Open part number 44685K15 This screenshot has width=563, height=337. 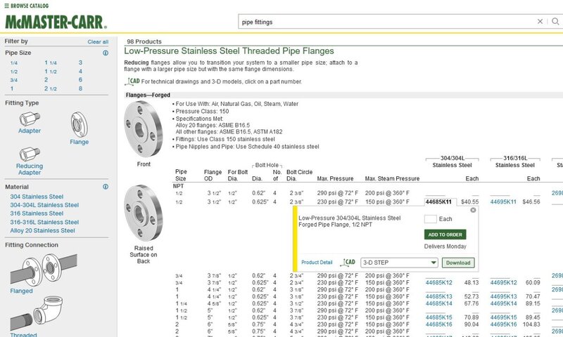pyautogui.click(x=438, y=317)
